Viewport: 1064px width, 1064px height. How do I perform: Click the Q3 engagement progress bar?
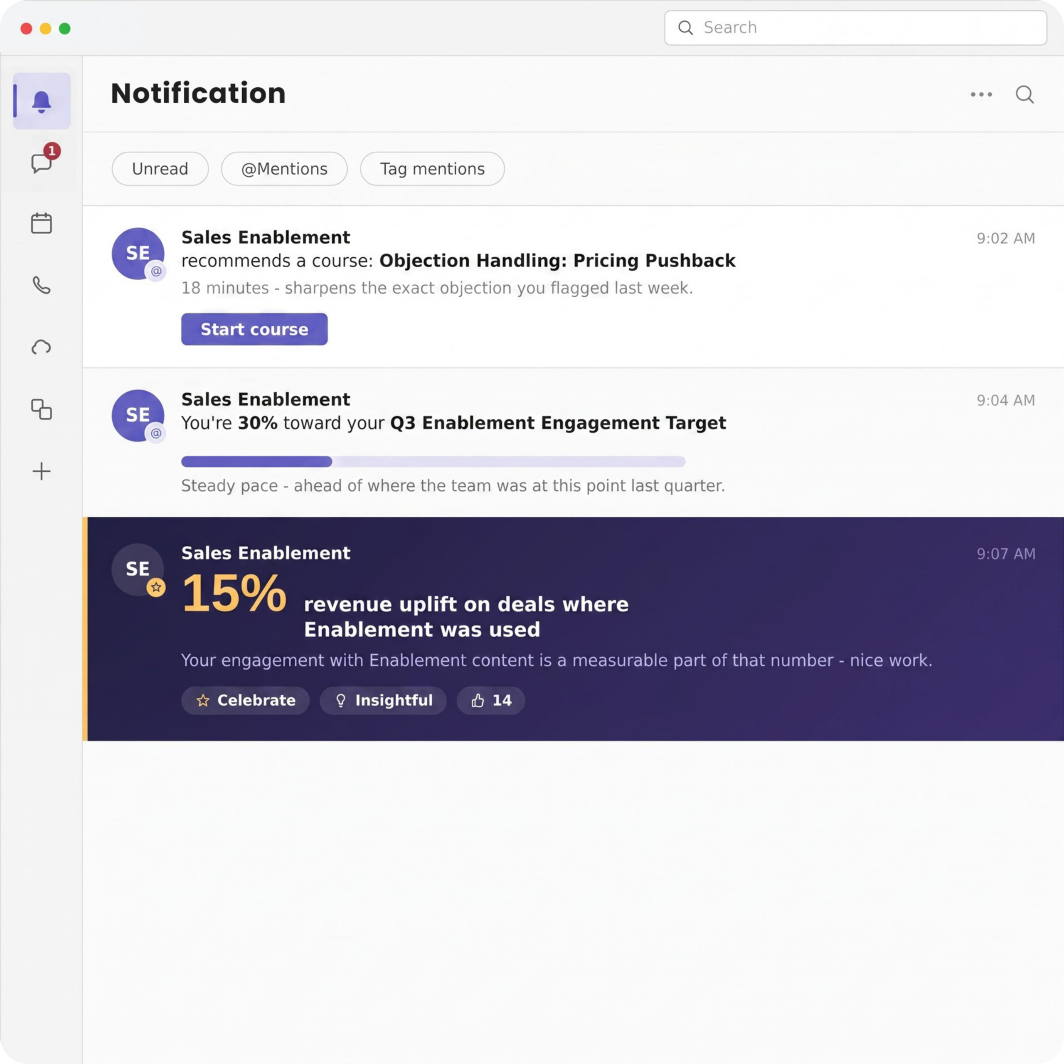click(x=433, y=461)
